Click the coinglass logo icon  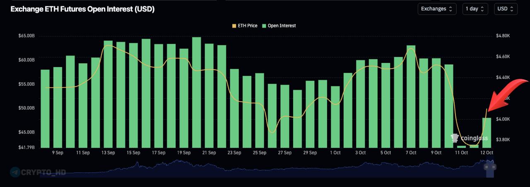[455, 138]
